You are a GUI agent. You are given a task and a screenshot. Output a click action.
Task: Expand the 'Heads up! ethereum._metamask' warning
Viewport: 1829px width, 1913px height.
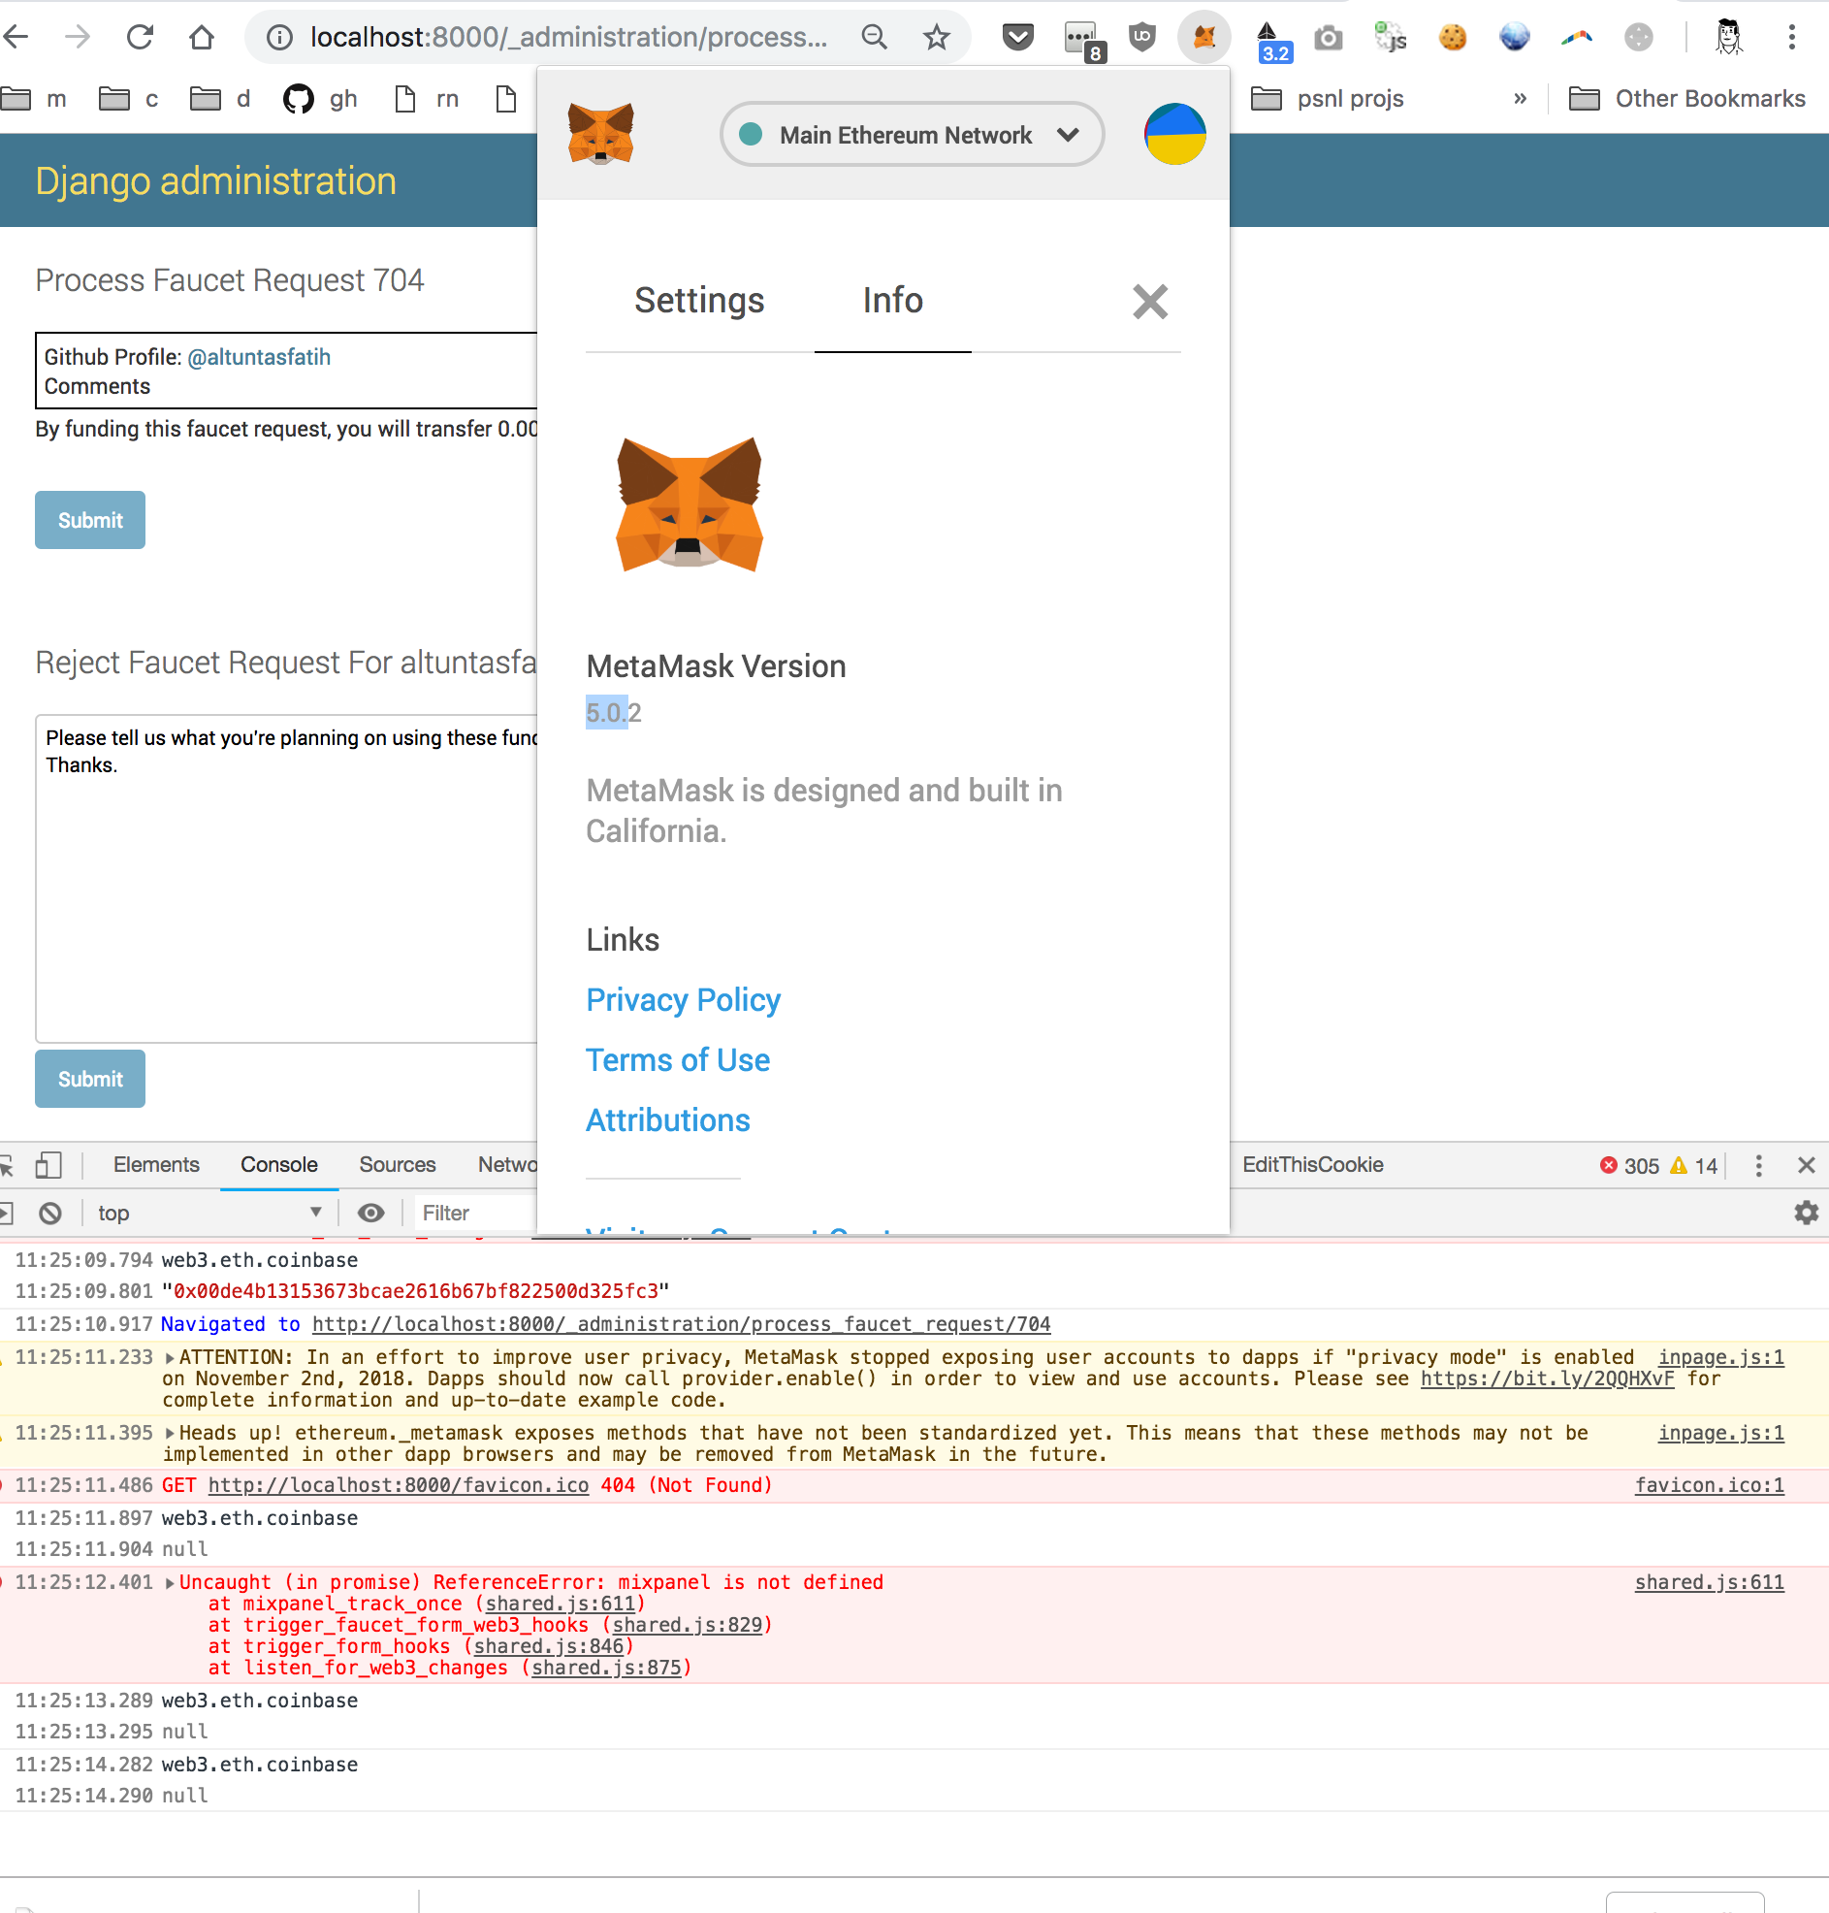(x=170, y=1433)
